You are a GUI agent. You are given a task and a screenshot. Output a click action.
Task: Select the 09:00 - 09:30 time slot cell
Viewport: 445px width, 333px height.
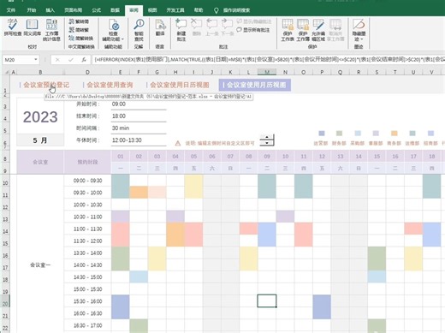(87, 181)
